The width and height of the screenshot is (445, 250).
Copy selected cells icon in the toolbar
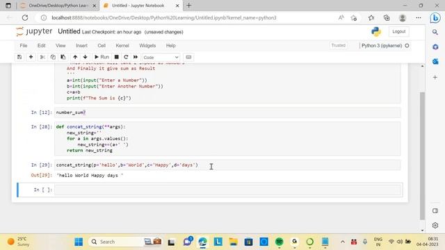[x=53, y=57]
